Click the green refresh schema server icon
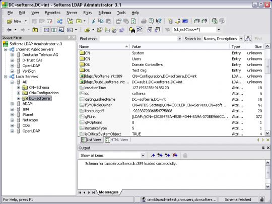Screen dimensions: 272x204 215,21
